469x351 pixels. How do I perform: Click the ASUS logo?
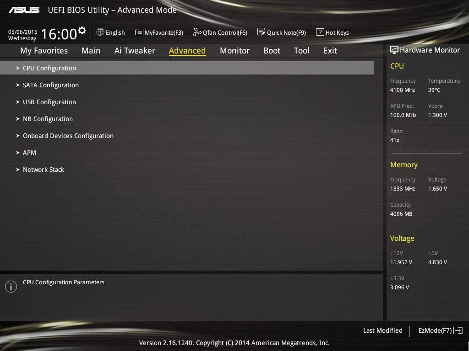pos(24,10)
